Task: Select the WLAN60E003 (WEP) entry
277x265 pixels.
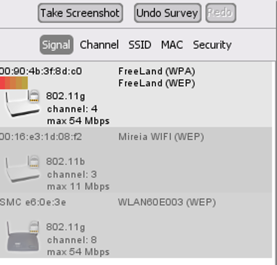Action: (167, 202)
